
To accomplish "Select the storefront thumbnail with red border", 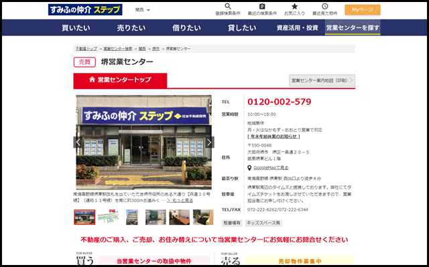I will pyautogui.click(x=84, y=217).
